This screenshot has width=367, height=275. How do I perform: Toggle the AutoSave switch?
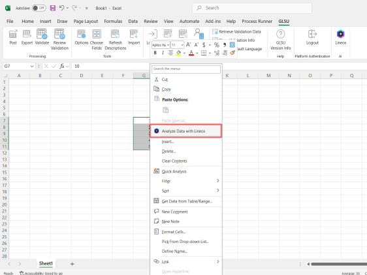[x=39, y=8]
